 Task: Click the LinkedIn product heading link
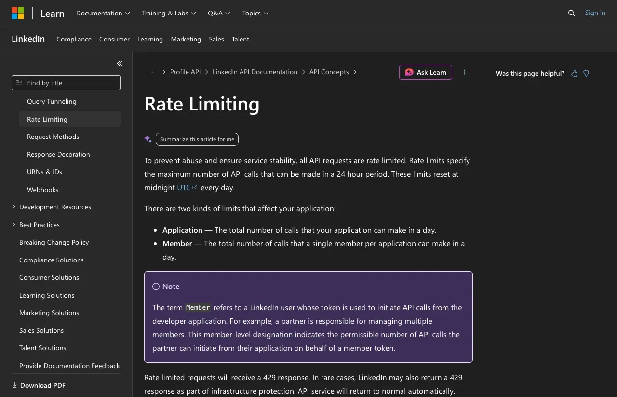pyautogui.click(x=28, y=39)
